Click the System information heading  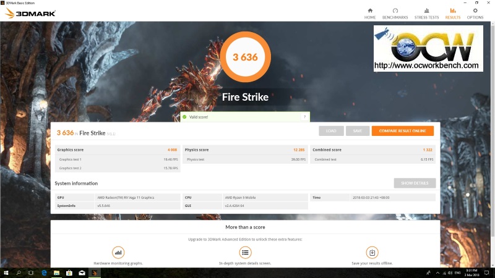click(x=76, y=183)
